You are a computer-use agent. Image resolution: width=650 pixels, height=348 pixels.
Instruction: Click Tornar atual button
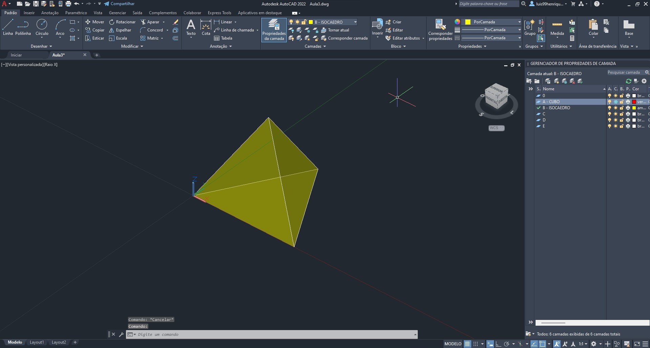(x=335, y=30)
